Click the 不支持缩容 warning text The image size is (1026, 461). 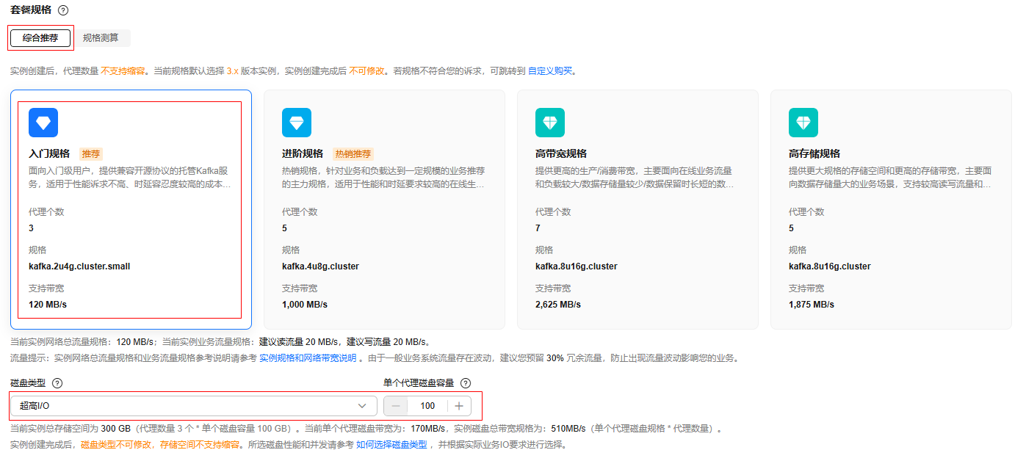(123, 71)
